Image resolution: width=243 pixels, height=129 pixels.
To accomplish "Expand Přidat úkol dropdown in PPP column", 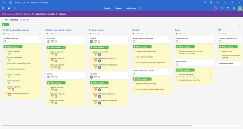I will point(231,34).
